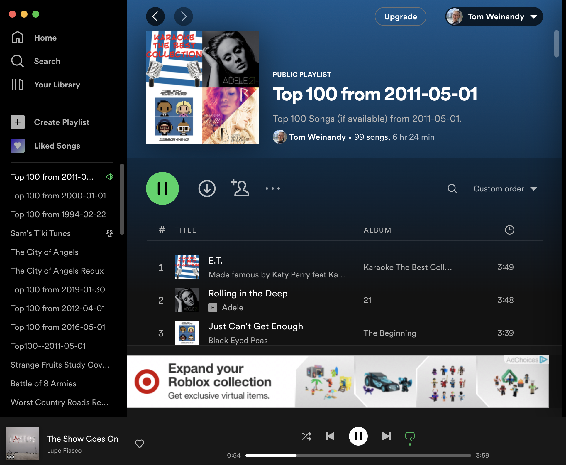
Task: Open the Worst Country Roads Re... playlist
Action: (x=60, y=402)
